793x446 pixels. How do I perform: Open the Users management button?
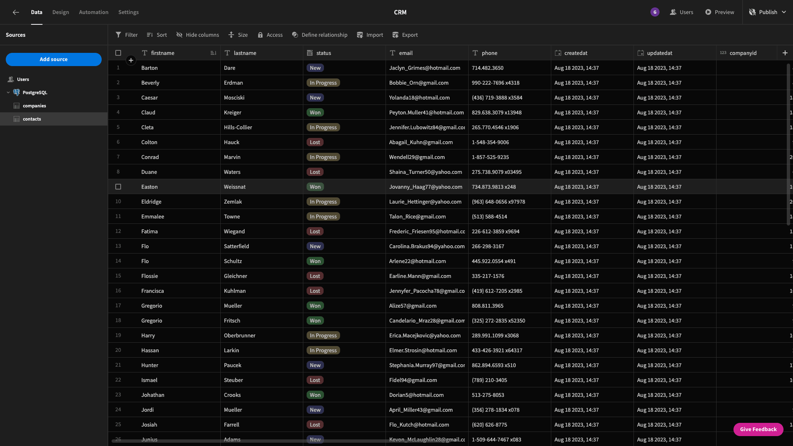tap(681, 12)
